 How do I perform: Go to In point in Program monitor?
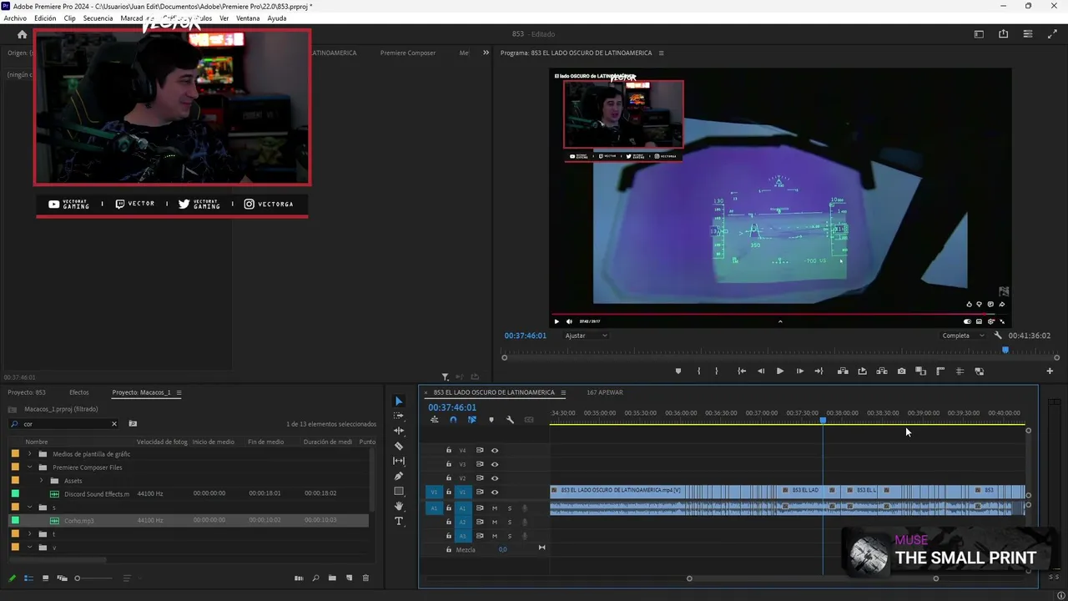pos(742,371)
